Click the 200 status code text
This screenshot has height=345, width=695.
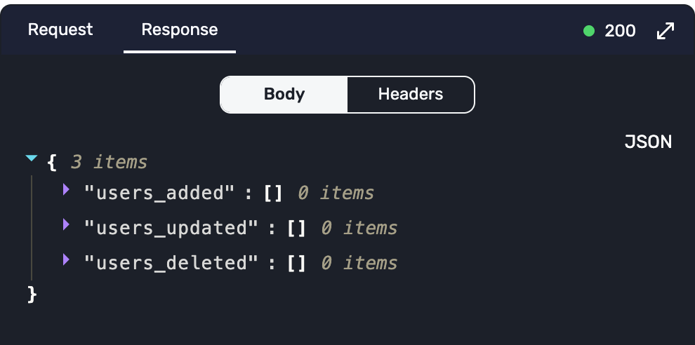pos(620,31)
